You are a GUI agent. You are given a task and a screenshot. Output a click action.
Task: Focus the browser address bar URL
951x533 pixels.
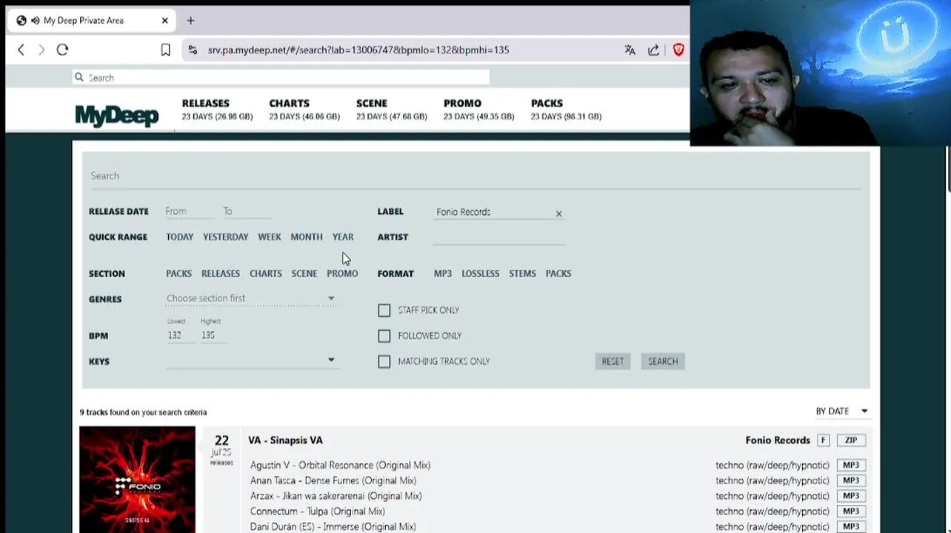[358, 50]
